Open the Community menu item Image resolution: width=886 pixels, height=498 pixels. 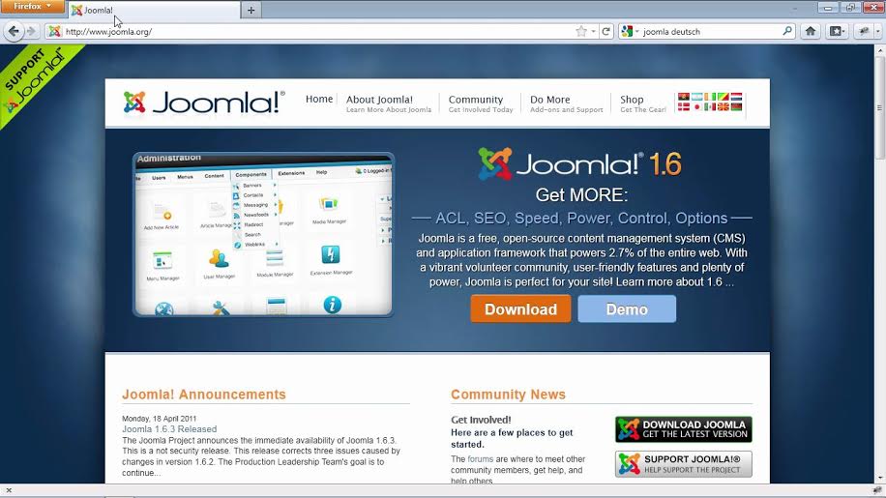(481, 103)
